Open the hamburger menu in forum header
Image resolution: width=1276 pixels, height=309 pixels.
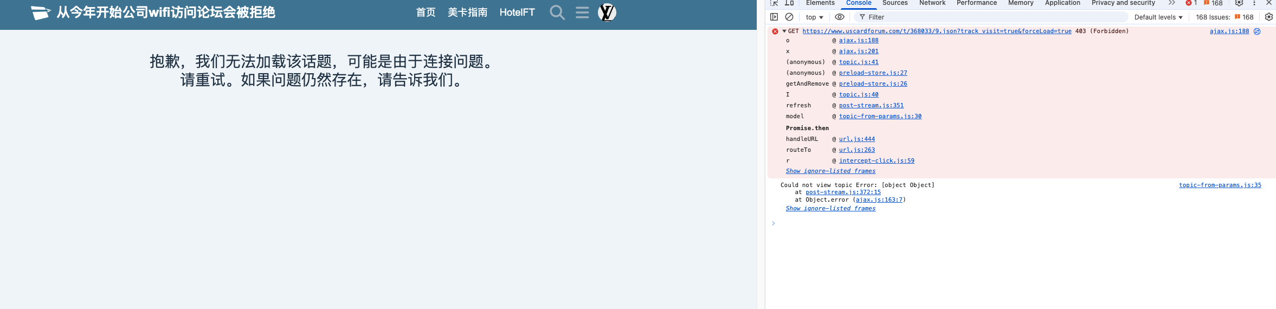582,12
